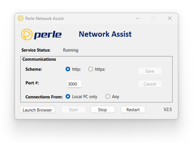Screen dimensions: 195x143
Task: Click the Connections From label
Action: click(x=44, y=97)
